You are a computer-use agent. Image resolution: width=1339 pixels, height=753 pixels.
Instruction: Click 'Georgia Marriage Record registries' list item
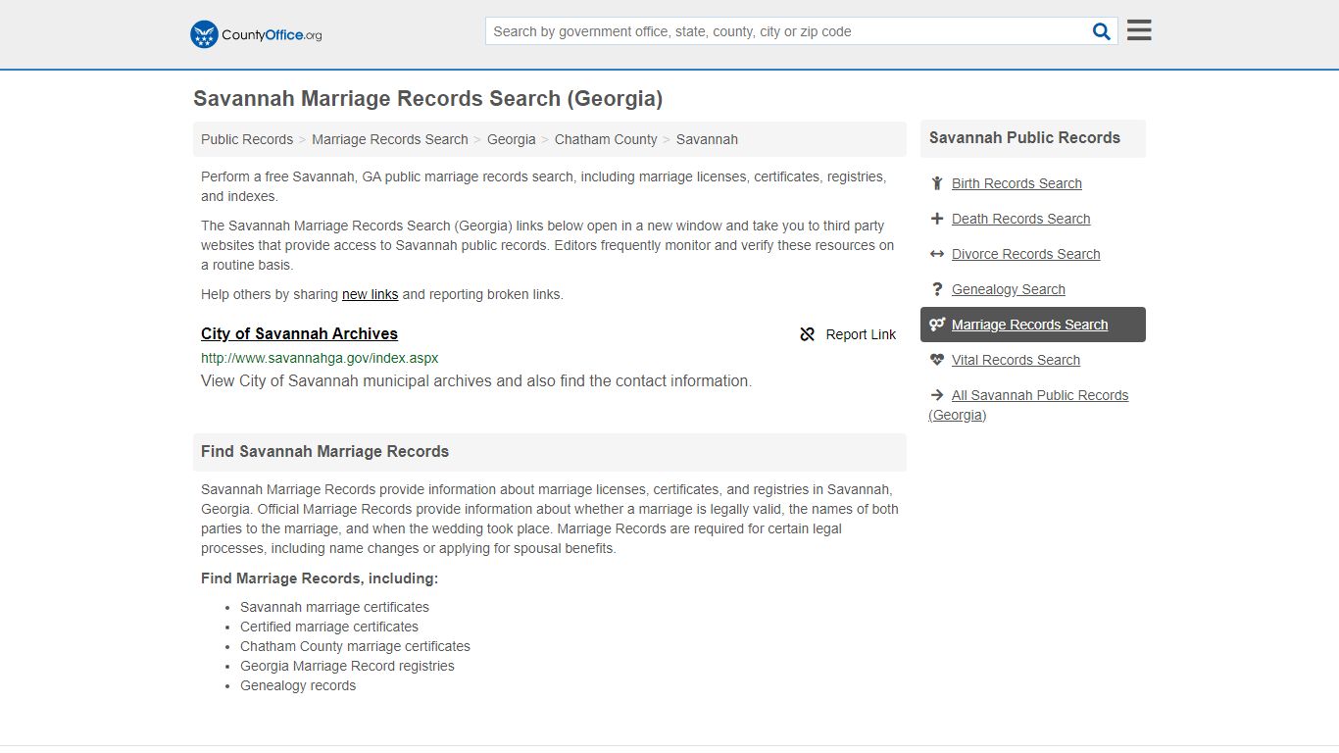(x=347, y=666)
